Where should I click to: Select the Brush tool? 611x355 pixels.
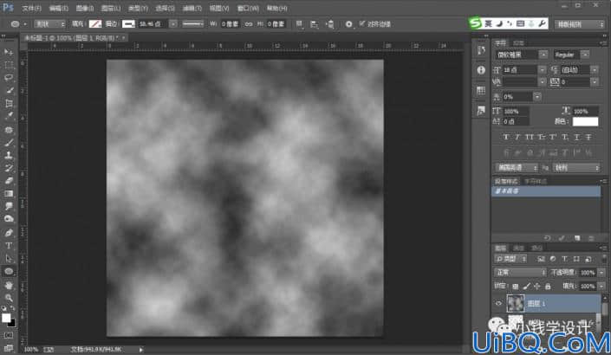pos(9,143)
